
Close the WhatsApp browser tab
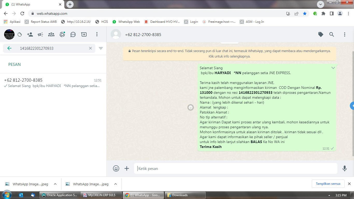pos(60,4)
